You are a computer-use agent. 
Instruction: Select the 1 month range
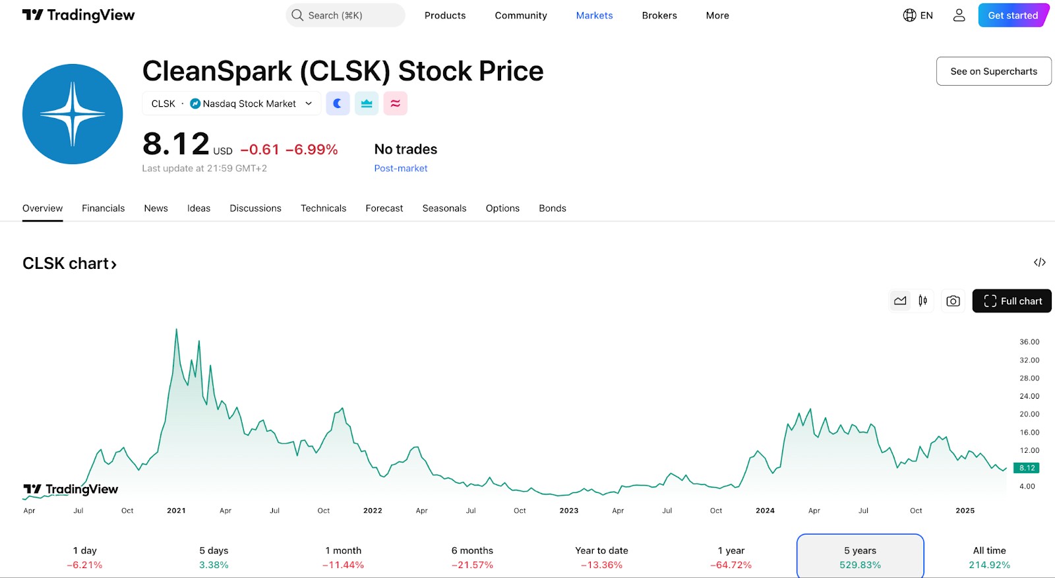(x=343, y=558)
